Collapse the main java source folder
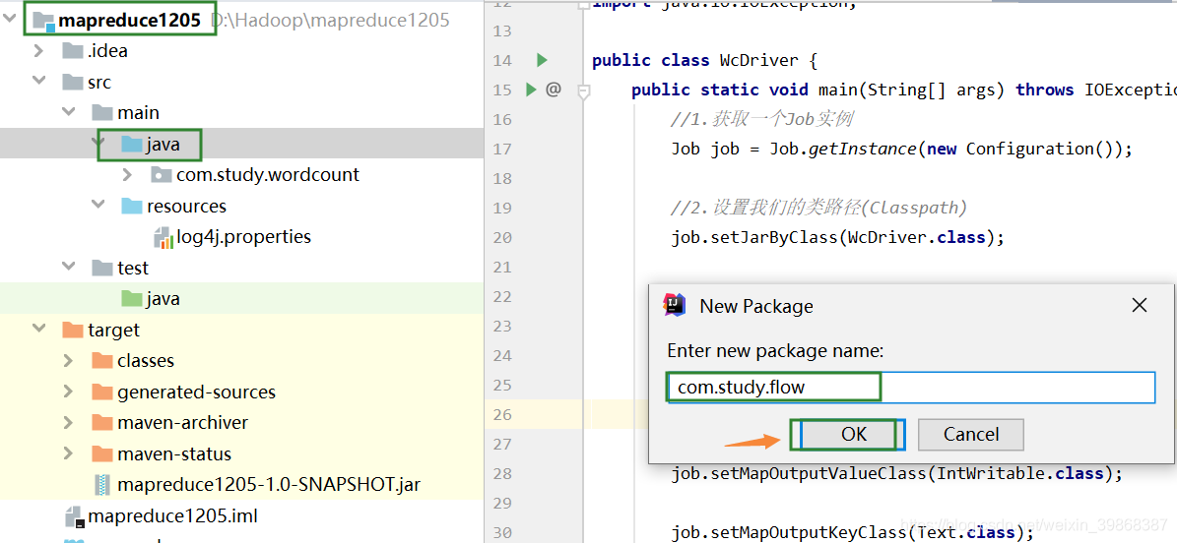 [x=98, y=144]
